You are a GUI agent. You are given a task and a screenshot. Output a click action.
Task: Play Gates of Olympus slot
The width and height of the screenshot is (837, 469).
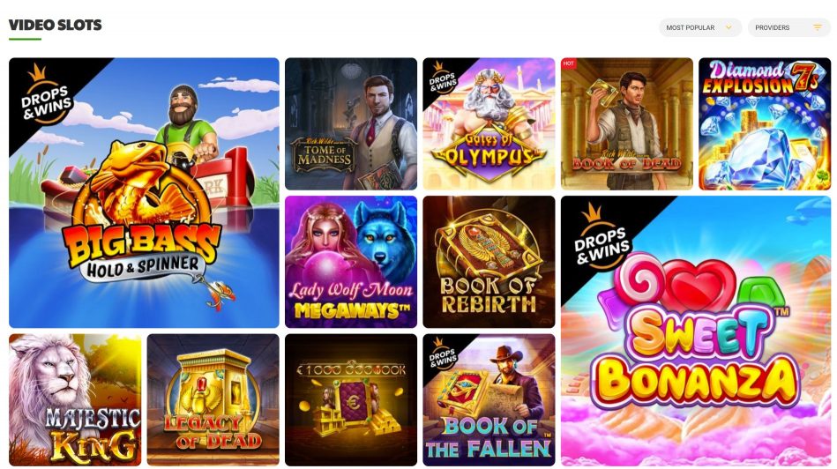pyautogui.click(x=489, y=123)
